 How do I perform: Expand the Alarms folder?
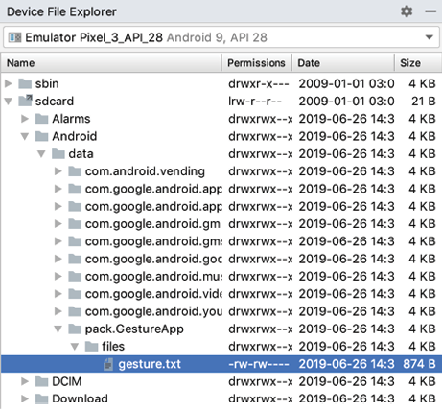tap(25, 119)
